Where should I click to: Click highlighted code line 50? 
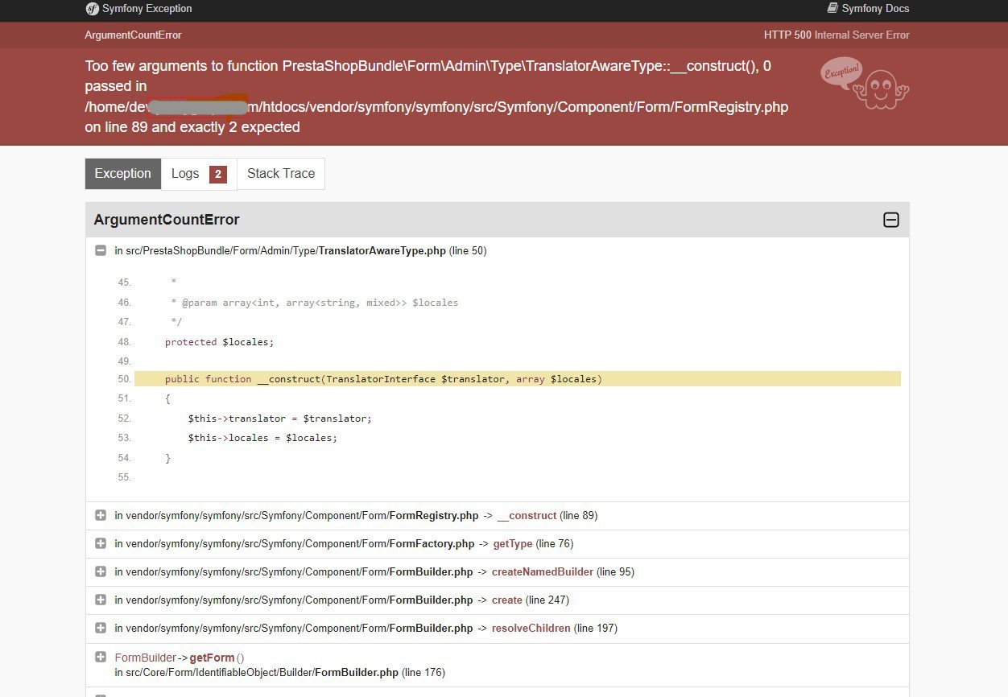pyautogui.click(x=517, y=378)
